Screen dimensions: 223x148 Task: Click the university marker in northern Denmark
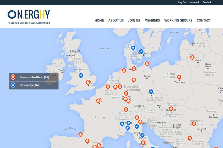pyautogui.click(x=133, y=48)
